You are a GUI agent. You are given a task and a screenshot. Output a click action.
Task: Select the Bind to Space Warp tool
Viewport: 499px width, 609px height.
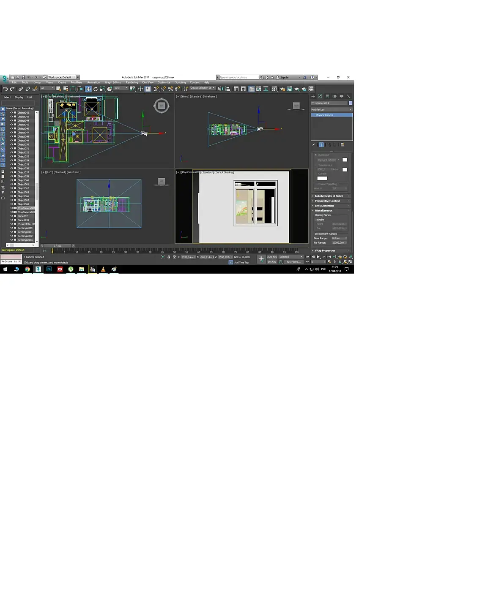[x=35, y=89]
